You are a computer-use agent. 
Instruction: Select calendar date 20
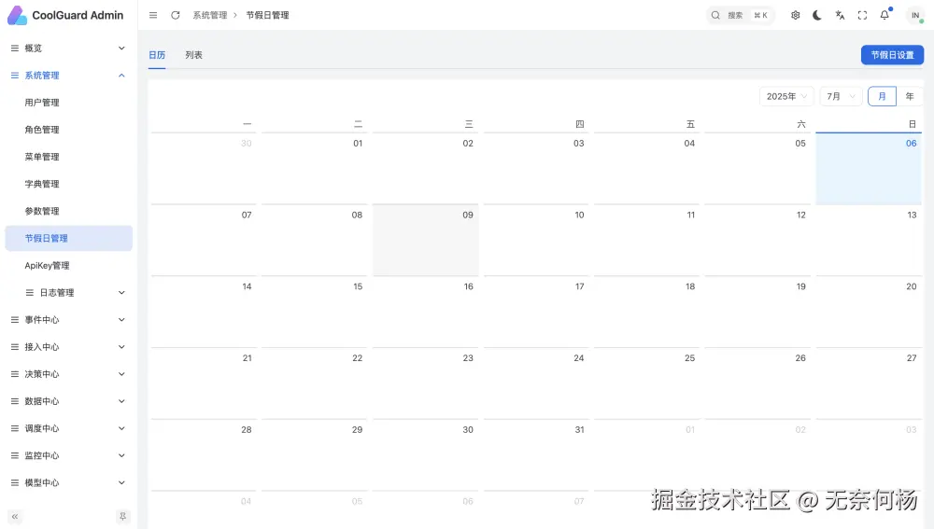869,312
